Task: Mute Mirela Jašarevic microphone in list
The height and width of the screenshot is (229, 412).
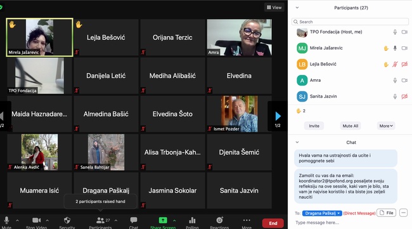Action: pos(395,48)
